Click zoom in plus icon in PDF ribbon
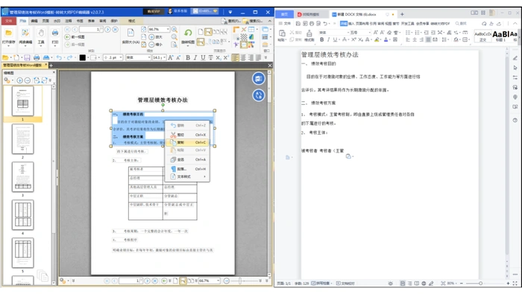The image size is (522, 294). (151, 37)
